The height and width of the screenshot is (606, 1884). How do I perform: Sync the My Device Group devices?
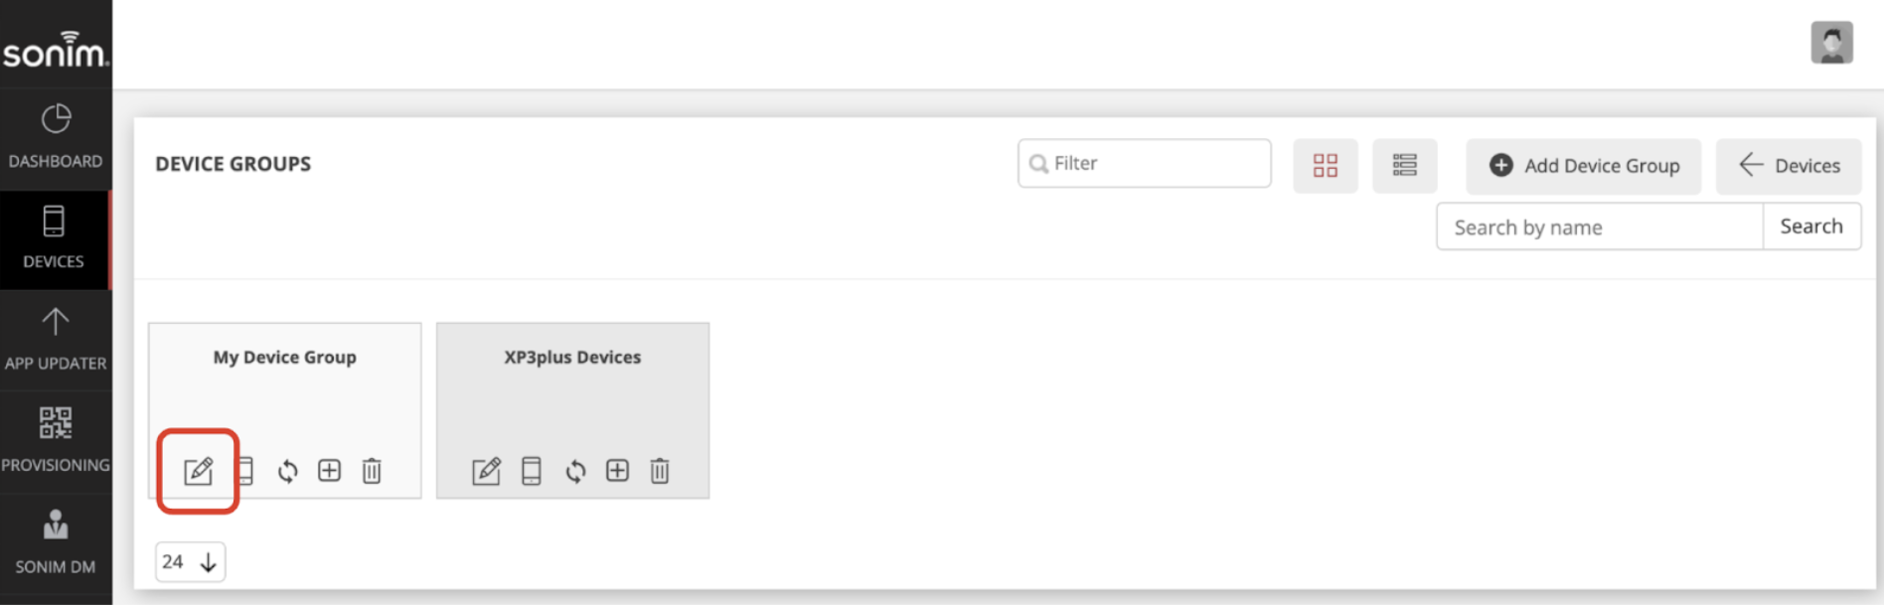pyautogui.click(x=288, y=471)
